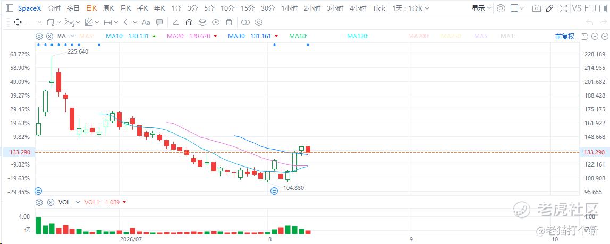Toggle the left sidebar panel icon
Screen dimensions: 610x244
click(10, 8)
